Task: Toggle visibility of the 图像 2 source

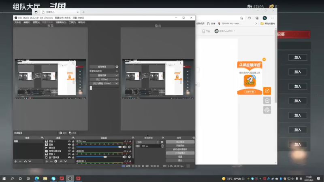Action: 69,154
